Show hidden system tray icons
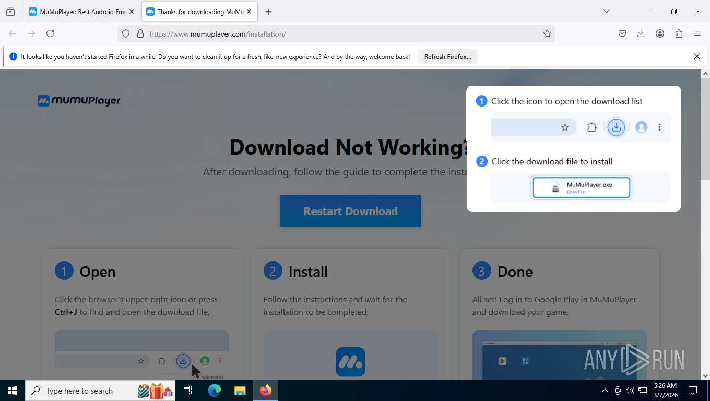 (605, 391)
